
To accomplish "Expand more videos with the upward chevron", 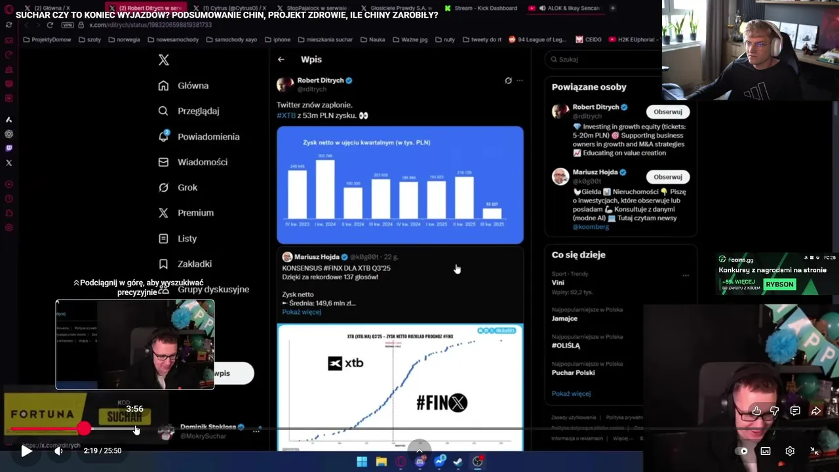I will [419, 451].
